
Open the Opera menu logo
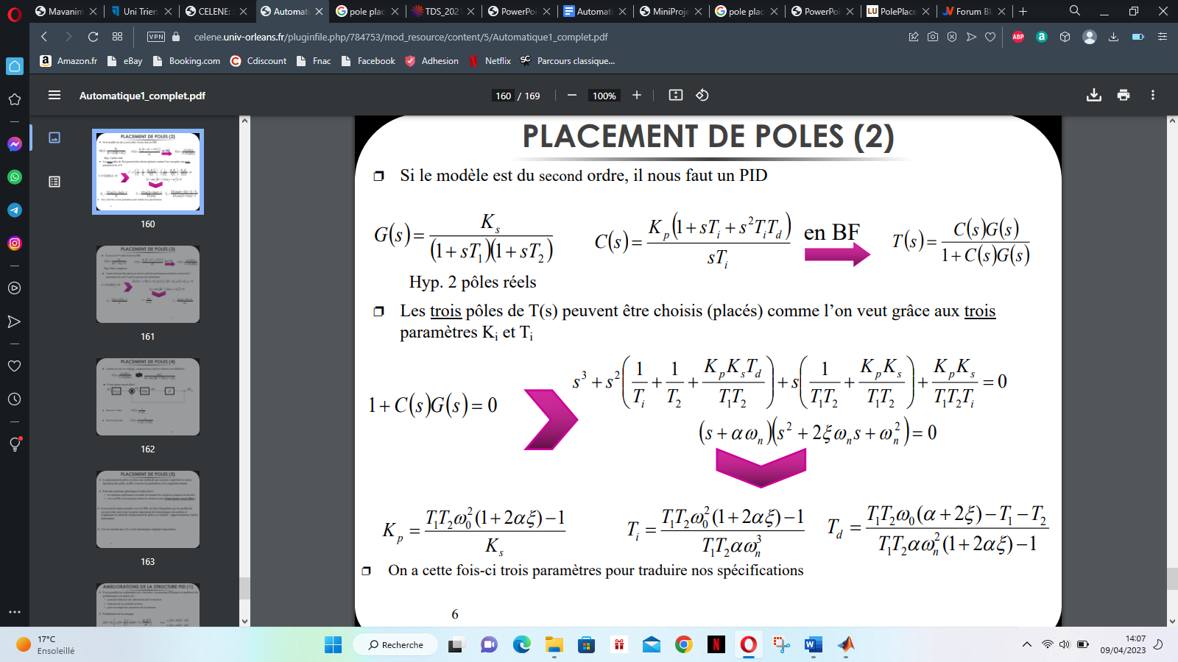click(x=14, y=13)
